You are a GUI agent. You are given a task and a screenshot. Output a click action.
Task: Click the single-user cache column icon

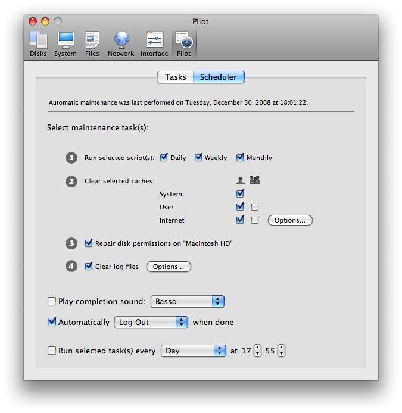click(240, 180)
